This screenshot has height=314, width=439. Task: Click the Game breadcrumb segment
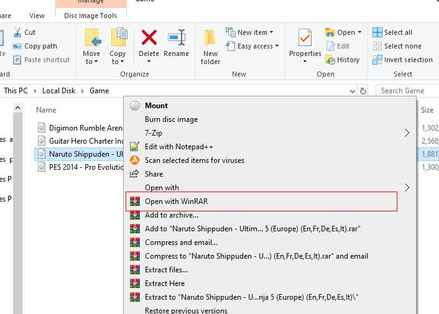99,91
